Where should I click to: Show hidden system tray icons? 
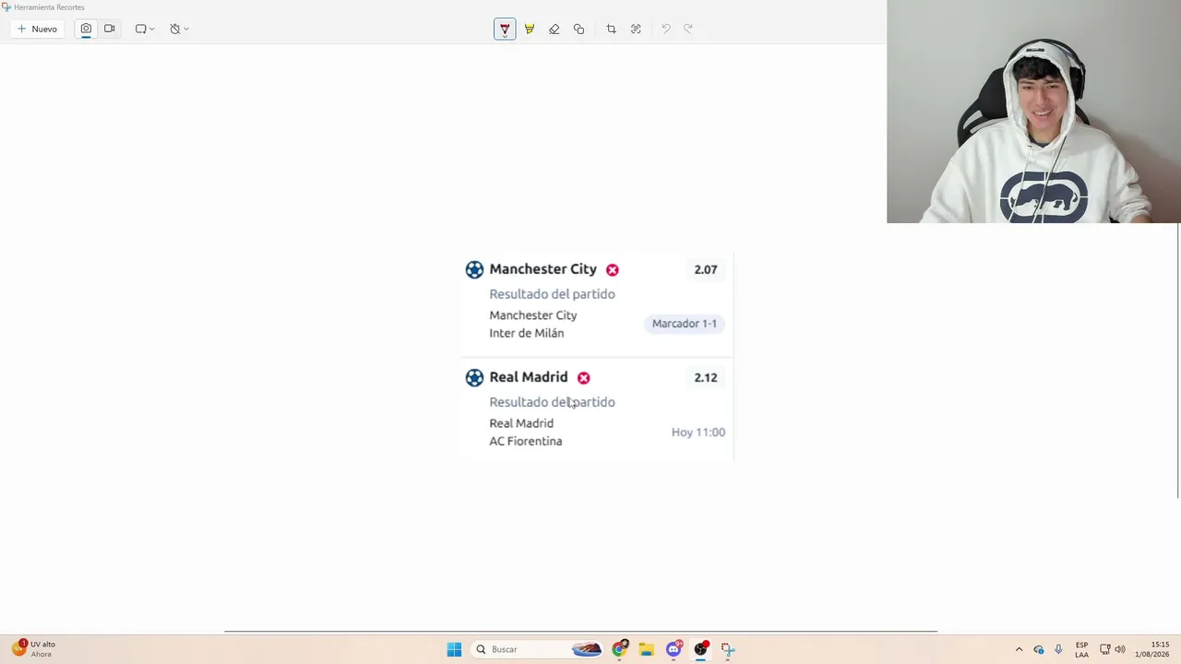pos(1019,649)
